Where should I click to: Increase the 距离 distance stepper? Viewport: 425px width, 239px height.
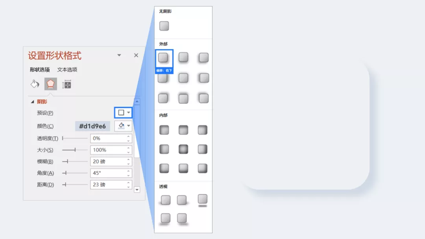coord(128,183)
